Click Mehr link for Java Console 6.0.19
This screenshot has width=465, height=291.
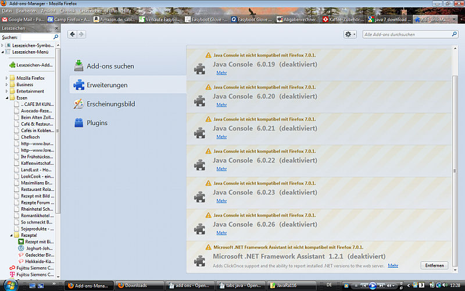(x=221, y=73)
